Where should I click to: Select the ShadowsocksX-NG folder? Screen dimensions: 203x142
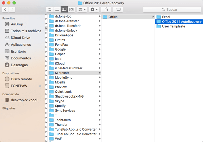point(74,96)
